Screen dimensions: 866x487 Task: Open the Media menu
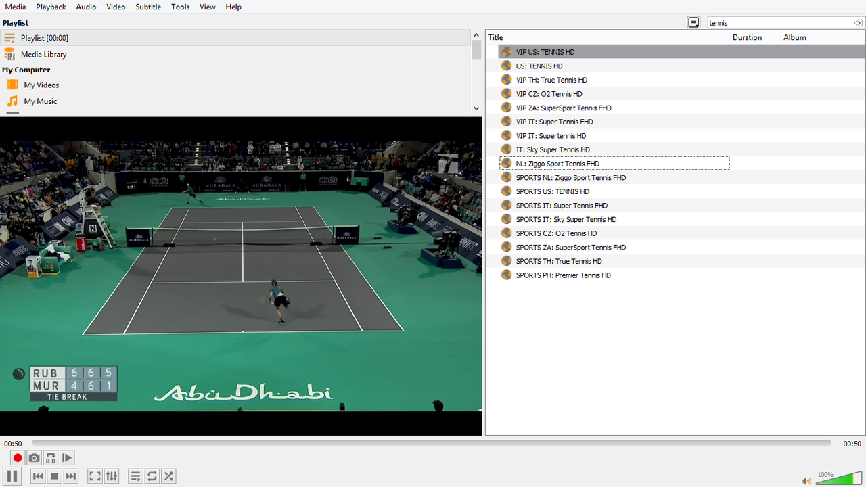point(16,7)
